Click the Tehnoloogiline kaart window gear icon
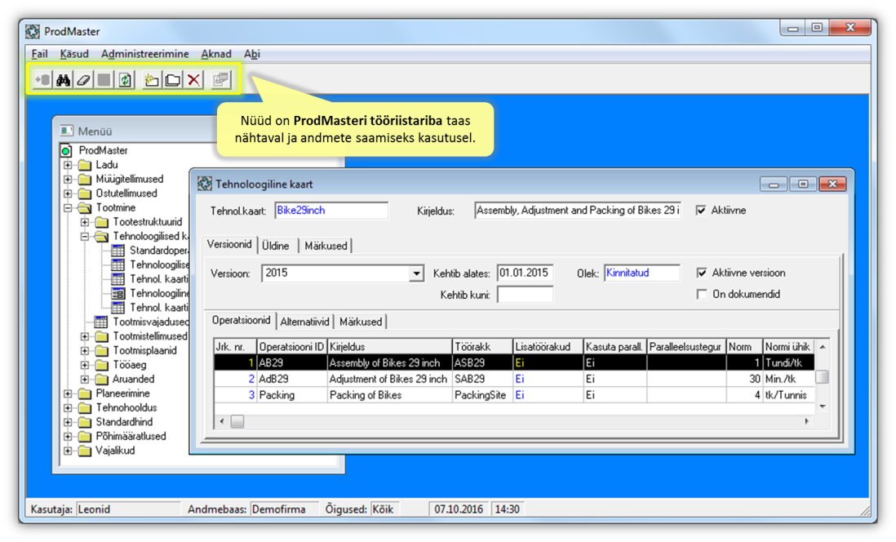The height and width of the screenshot is (542, 896). pyautogui.click(x=205, y=184)
